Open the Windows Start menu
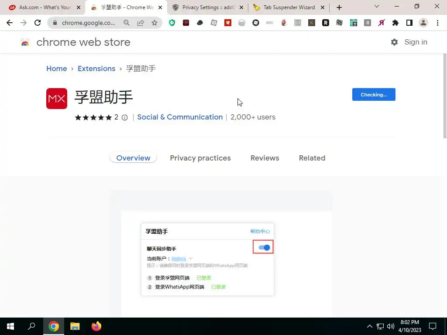Image resolution: width=447 pixels, height=335 pixels. click(10, 326)
